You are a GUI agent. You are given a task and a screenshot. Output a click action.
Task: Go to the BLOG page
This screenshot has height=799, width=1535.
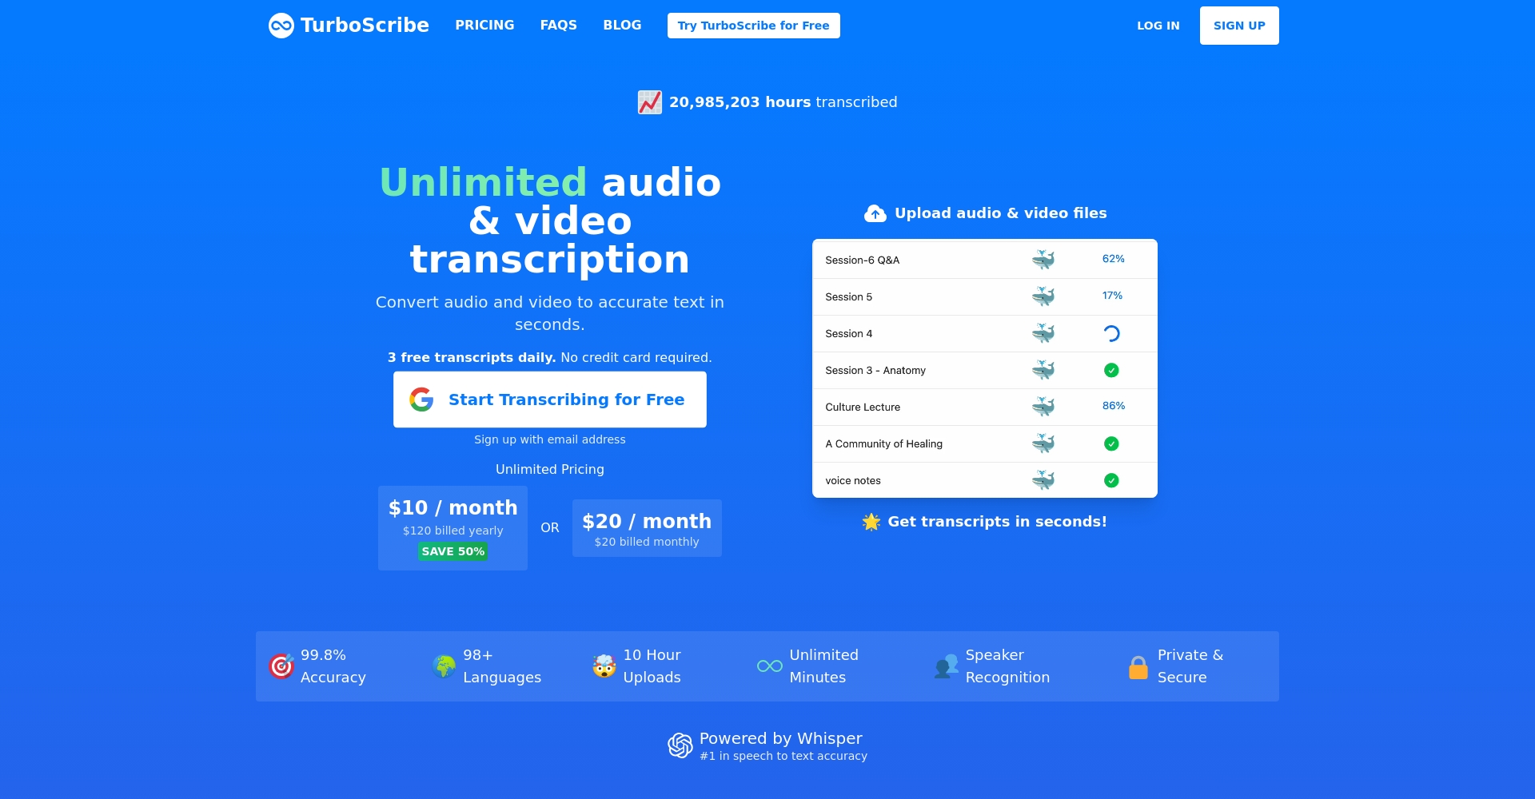pyautogui.click(x=622, y=25)
